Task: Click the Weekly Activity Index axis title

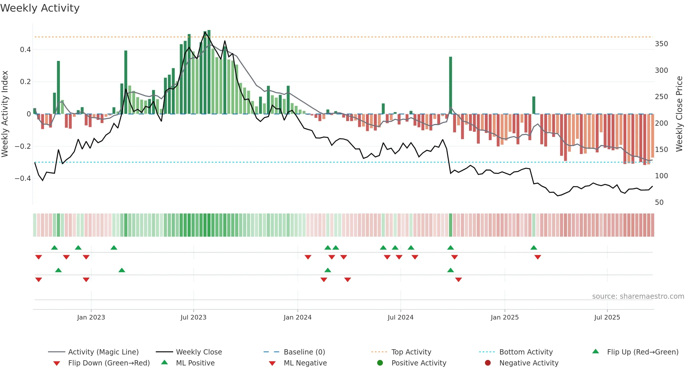Action: click(5, 114)
